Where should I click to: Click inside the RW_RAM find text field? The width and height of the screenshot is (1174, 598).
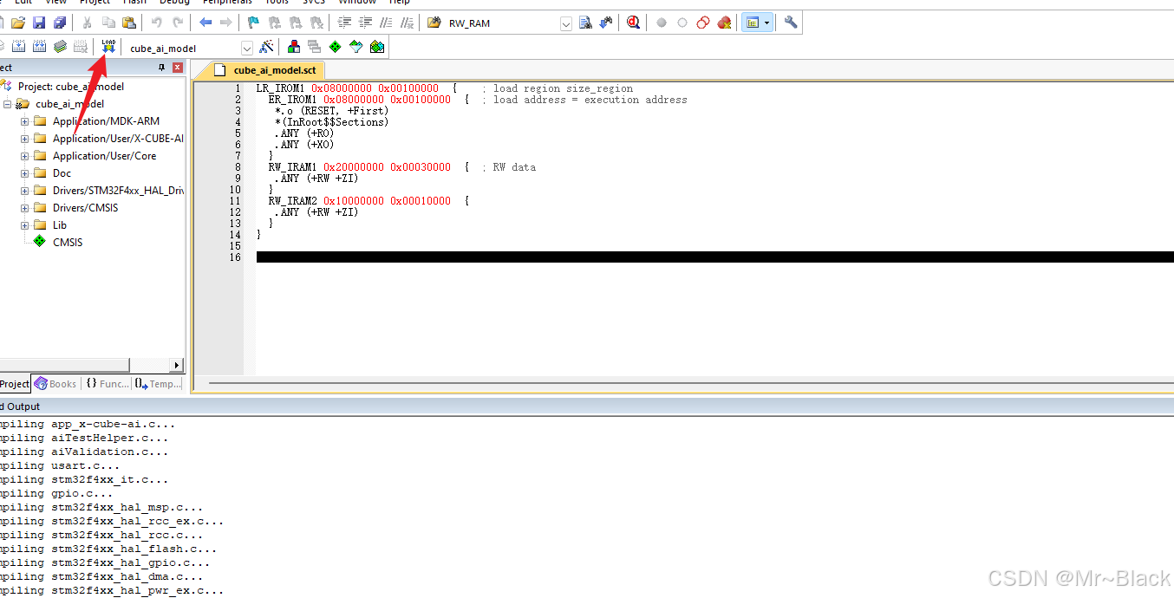tap(503, 23)
